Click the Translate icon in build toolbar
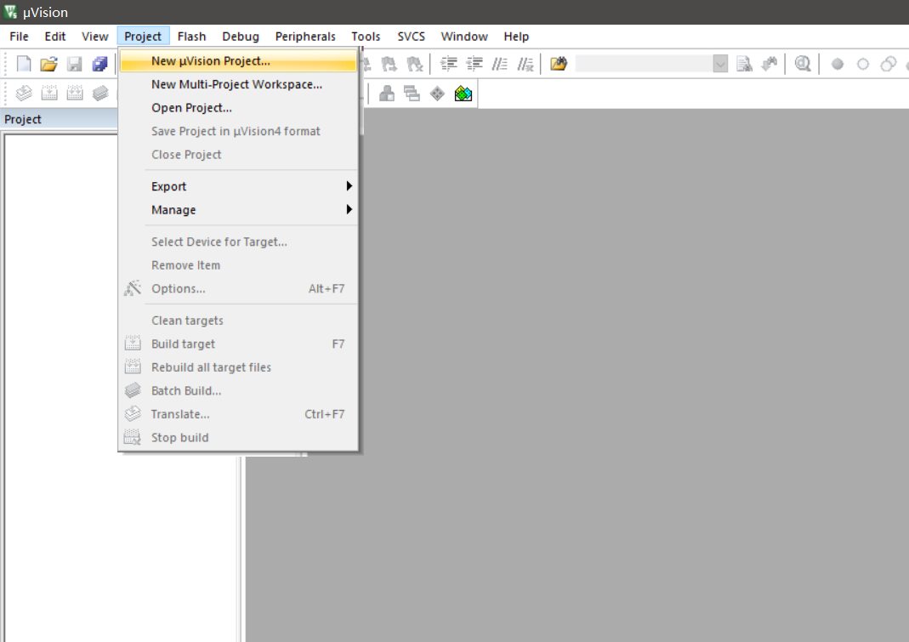Screen dimensions: 909x642 23,93
